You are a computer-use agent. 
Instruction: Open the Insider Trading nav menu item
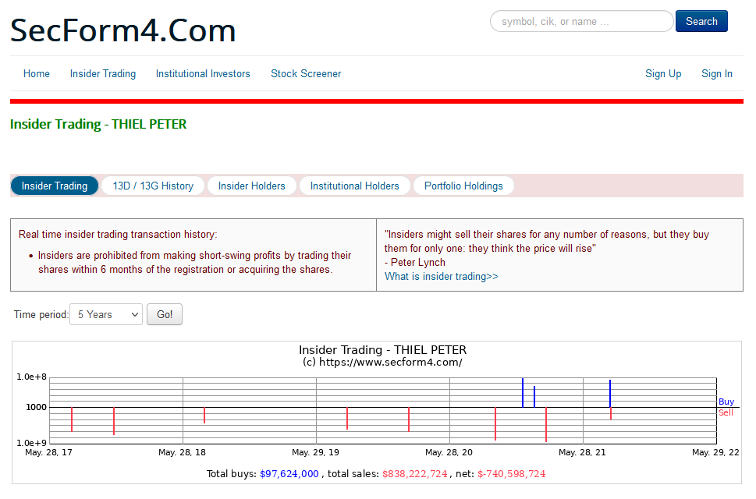pos(103,74)
